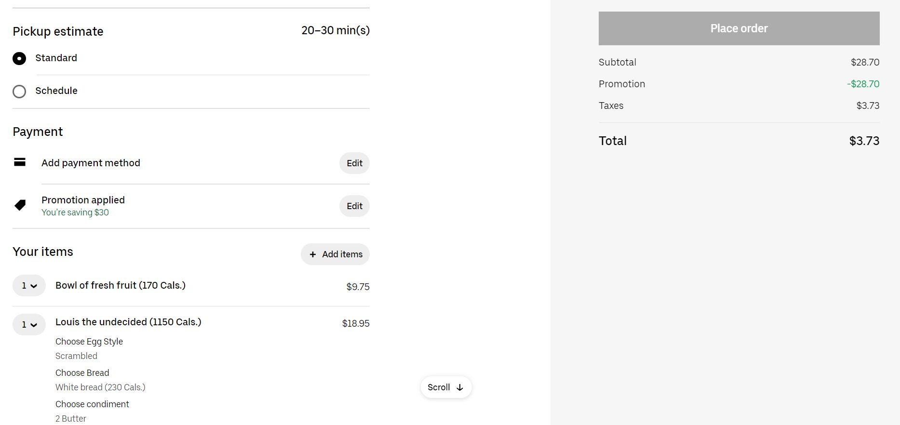Open quantity dropdown for Bowl of fresh fruit
Viewport: 900px width, 425px height.
tap(29, 286)
